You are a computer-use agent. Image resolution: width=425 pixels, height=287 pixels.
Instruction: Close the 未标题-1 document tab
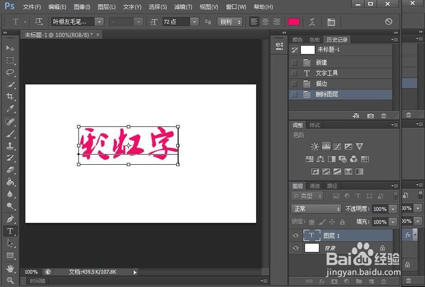(x=98, y=35)
